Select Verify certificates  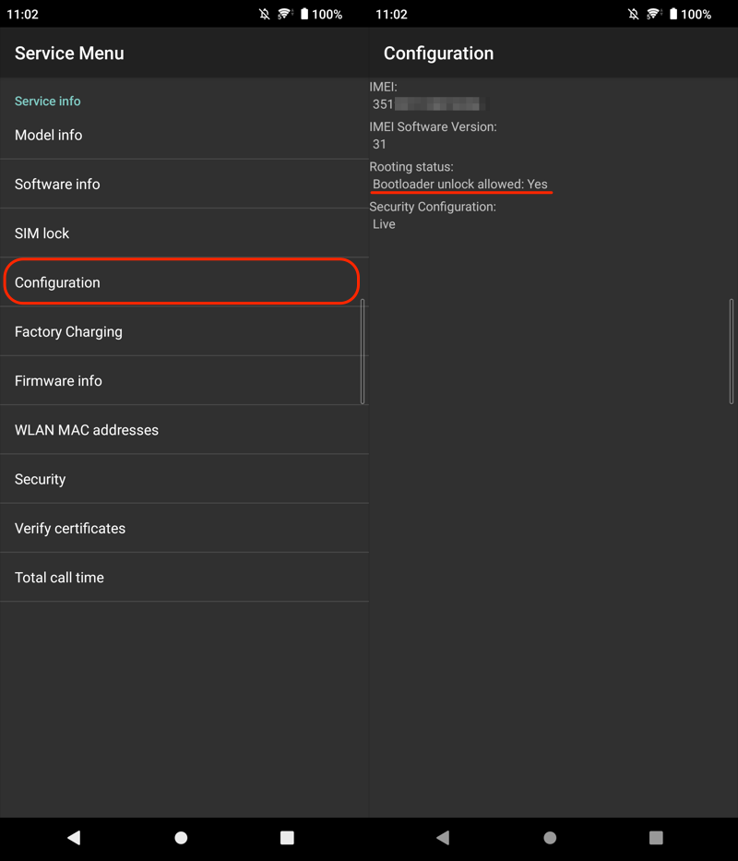coord(184,528)
